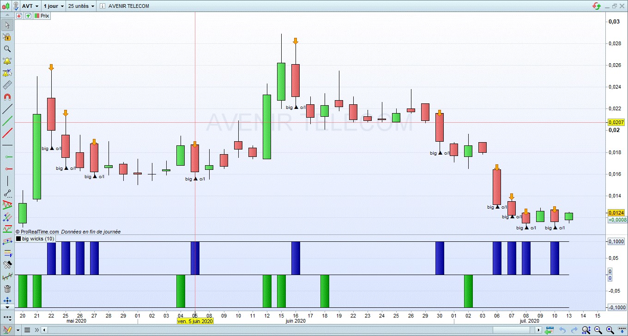Click the undo arrow icon
The width and height of the screenshot is (628, 336).
point(562,330)
